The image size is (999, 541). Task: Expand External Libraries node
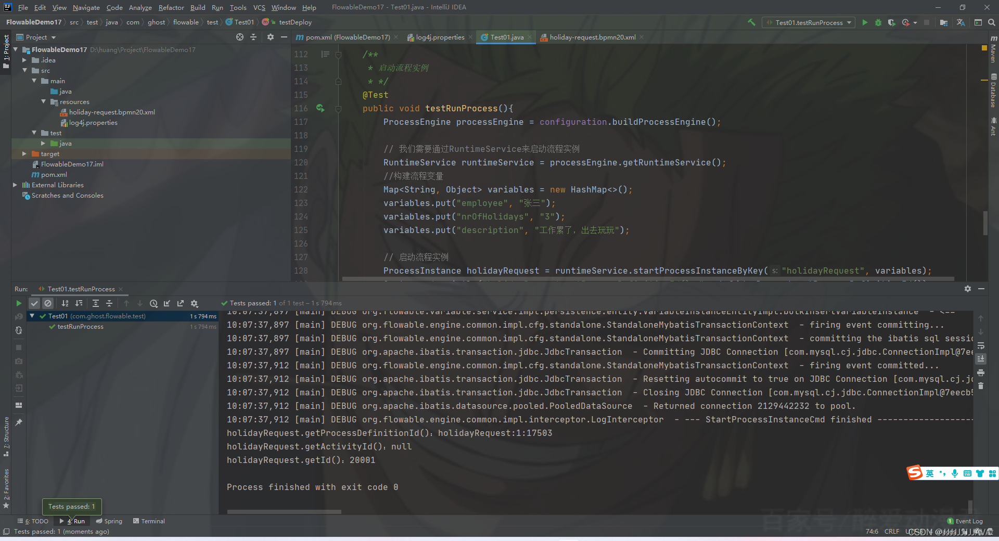15,185
